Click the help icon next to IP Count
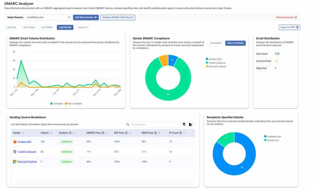The height and width of the screenshot is (189, 316). click(x=181, y=133)
